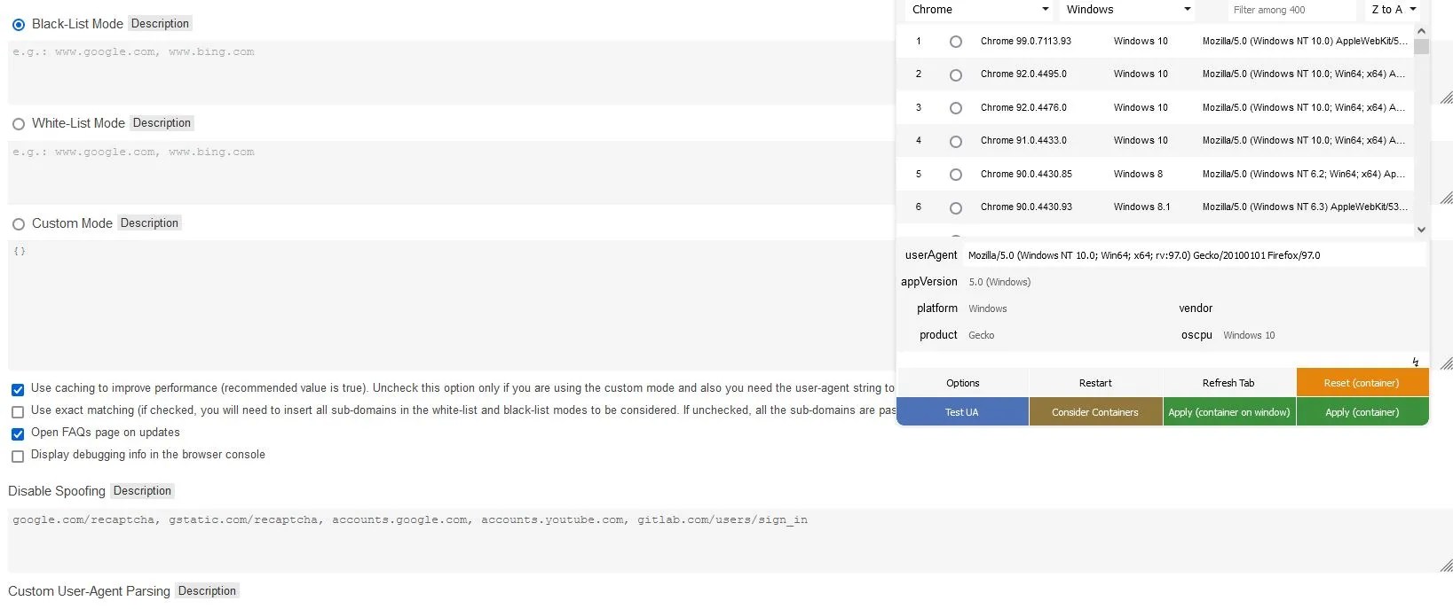This screenshot has width=1453, height=609.
Task: Click the Options button
Action: pyautogui.click(x=963, y=383)
